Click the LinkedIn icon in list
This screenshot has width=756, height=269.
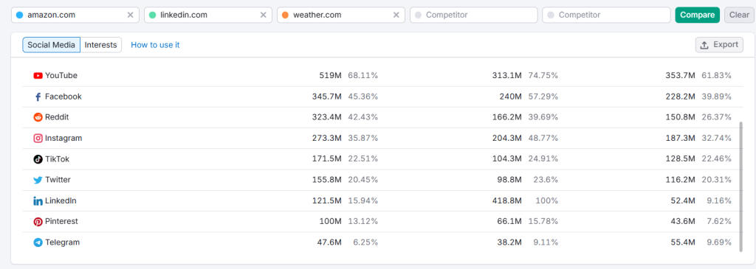tap(38, 201)
